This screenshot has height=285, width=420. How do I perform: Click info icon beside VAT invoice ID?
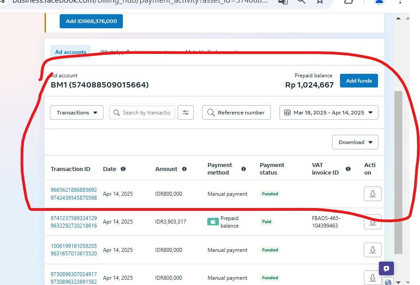[x=348, y=169]
